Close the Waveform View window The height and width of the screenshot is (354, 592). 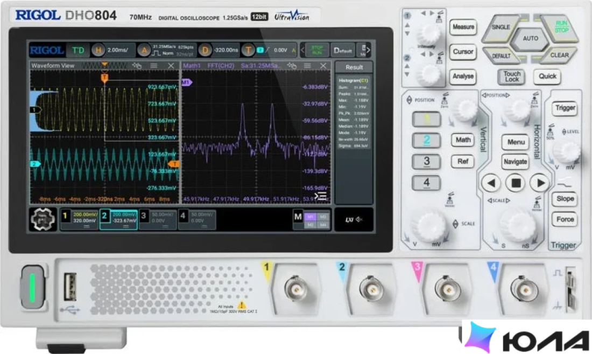pos(171,66)
